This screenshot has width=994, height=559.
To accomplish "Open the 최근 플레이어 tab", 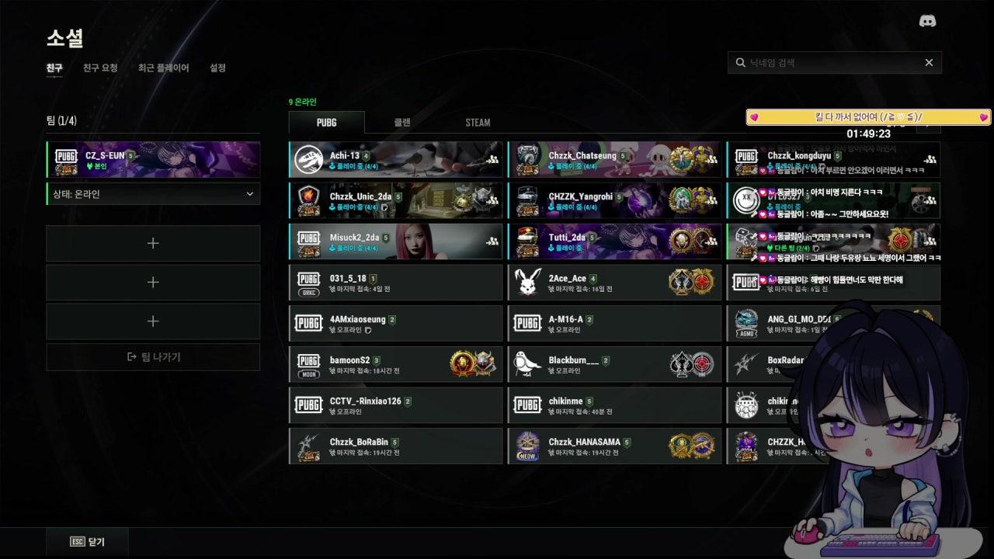I will coord(163,68).
